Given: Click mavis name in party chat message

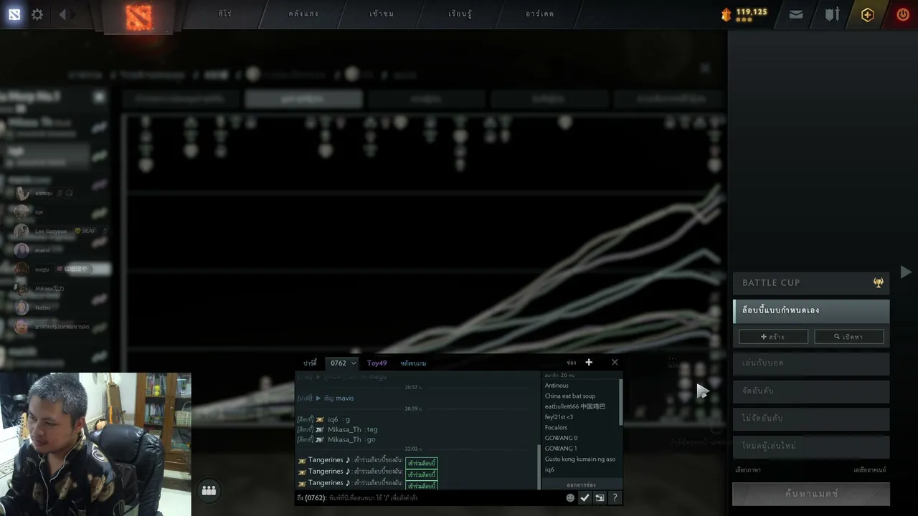Looking at the screenshot, I should (345, 398).
